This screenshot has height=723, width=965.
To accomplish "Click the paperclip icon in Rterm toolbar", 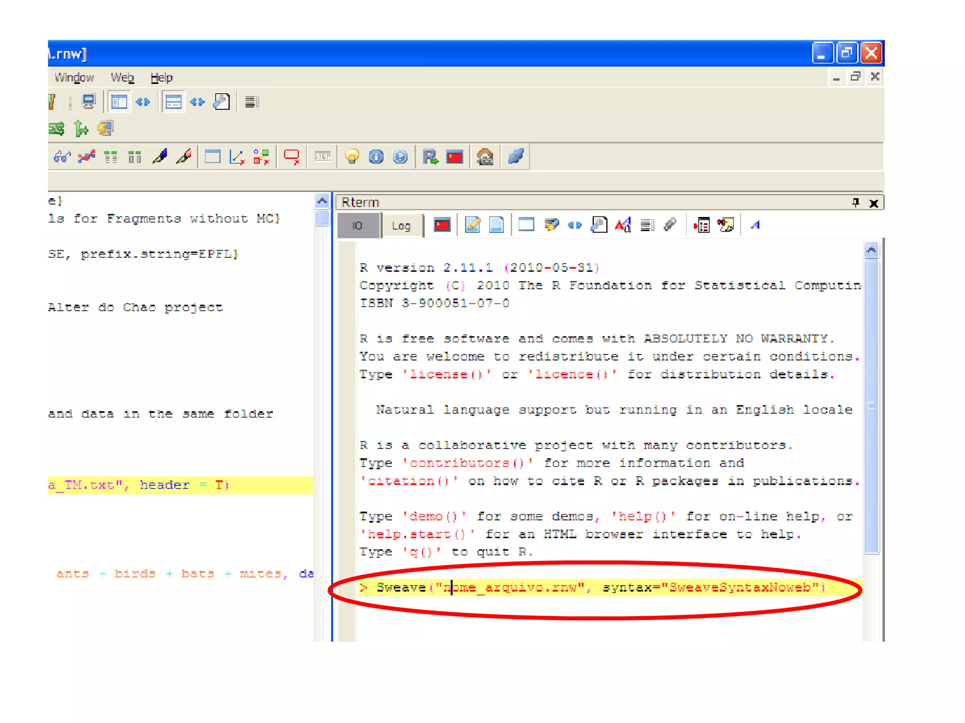I will pos(670,225).
